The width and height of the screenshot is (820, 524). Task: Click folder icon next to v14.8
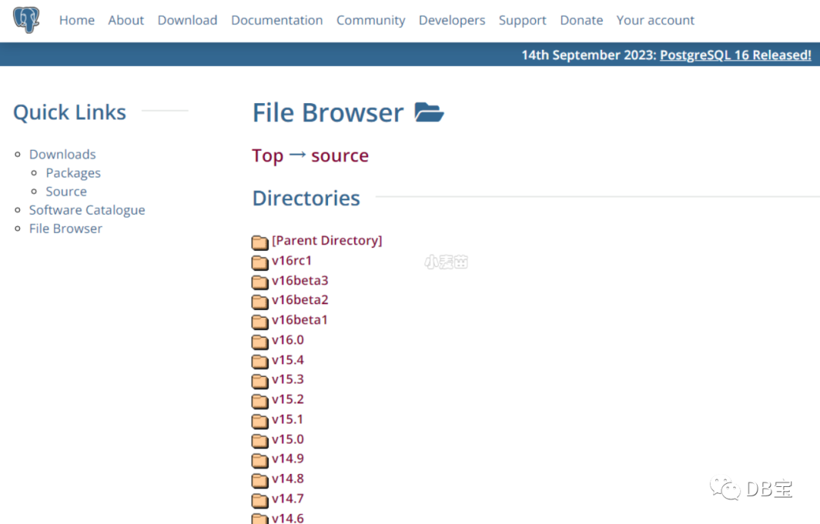pyautogui.click(x=260, y=480)
